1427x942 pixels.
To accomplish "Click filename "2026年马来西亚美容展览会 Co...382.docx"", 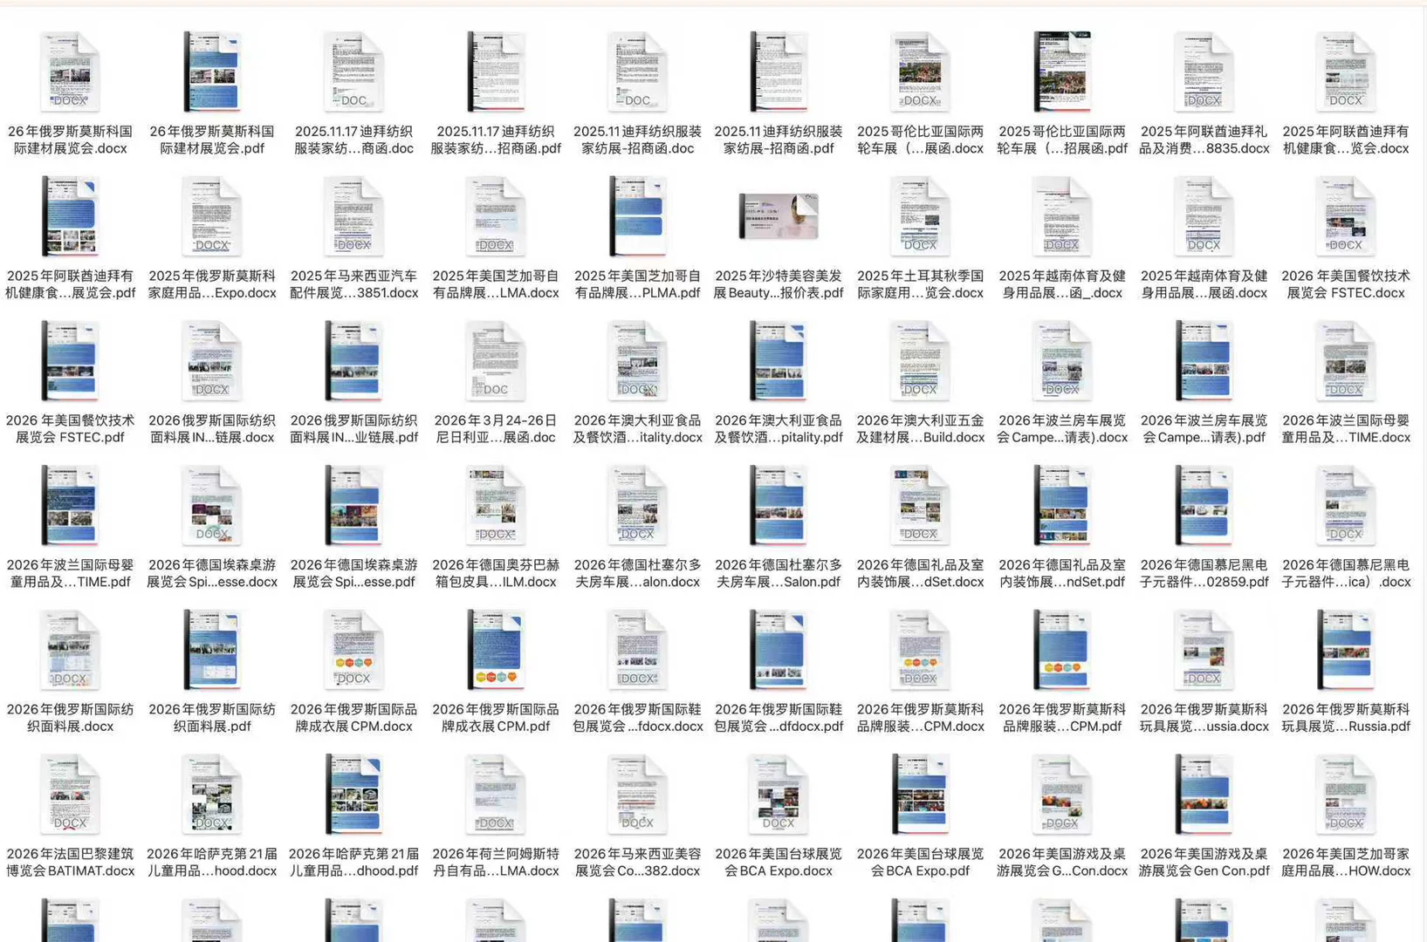I will click(637, 863).
